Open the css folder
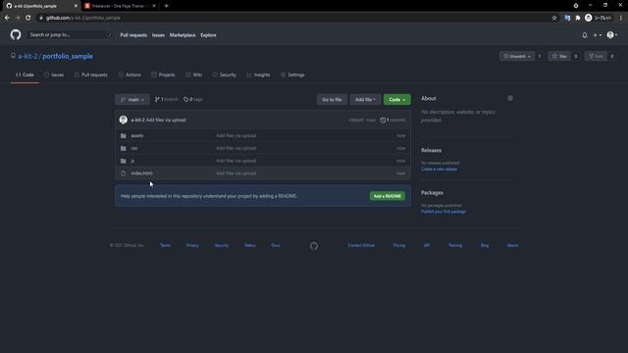 134,148
